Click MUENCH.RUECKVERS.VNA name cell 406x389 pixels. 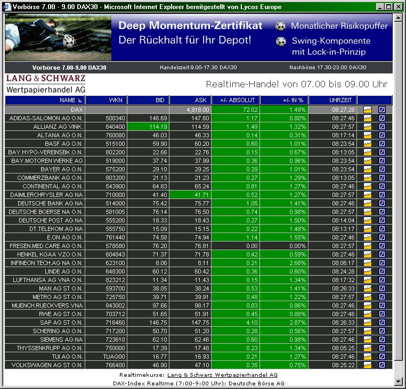(x=45, y=305)
